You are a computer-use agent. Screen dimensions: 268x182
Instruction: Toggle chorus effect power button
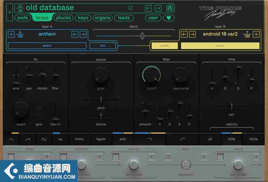coord(115,157)
